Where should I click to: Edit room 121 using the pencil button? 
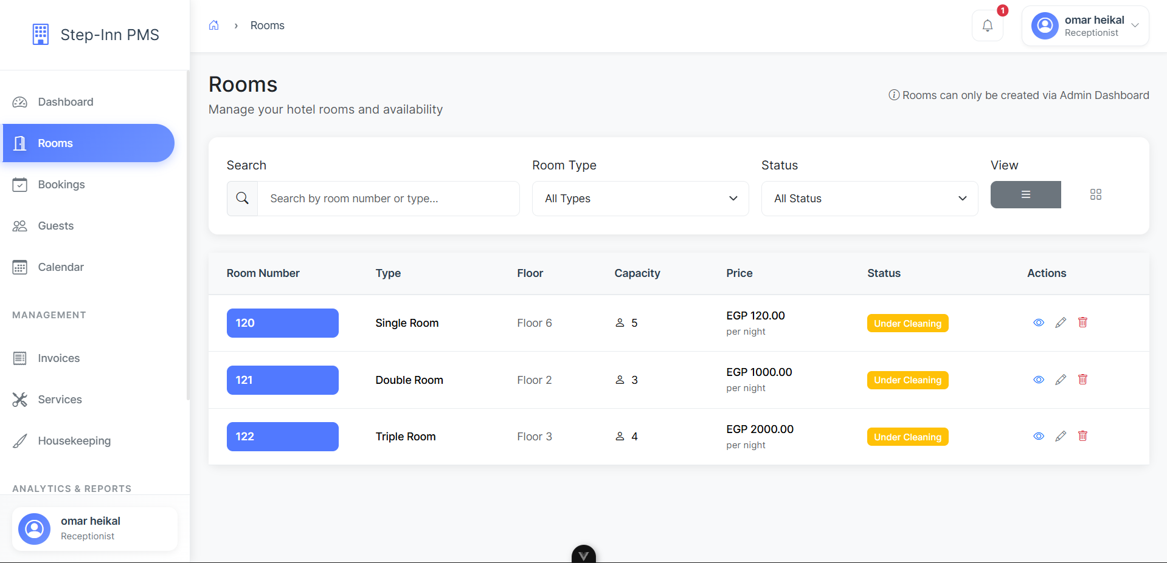point(1061,379)
